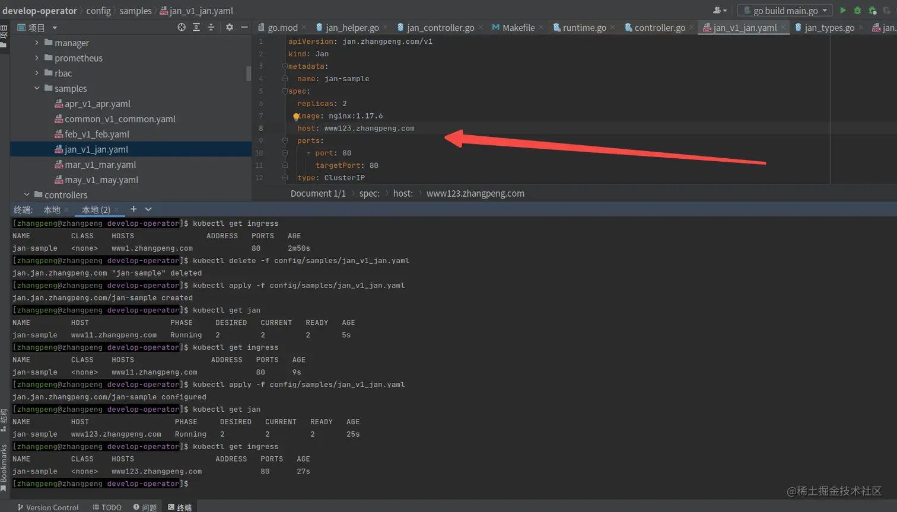Close the Makefile tab
Screen dimensions: 897x512
point(541,27)
